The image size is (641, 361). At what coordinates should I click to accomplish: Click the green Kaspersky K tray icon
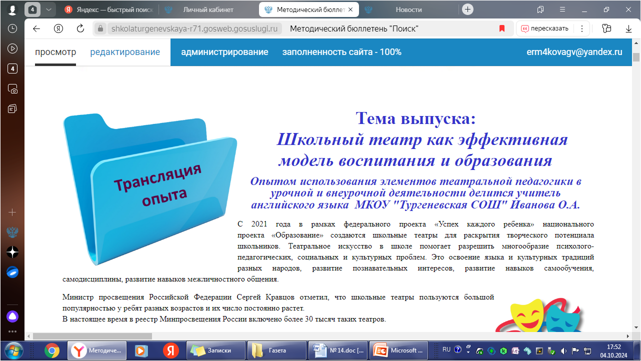tap(503, 350)
